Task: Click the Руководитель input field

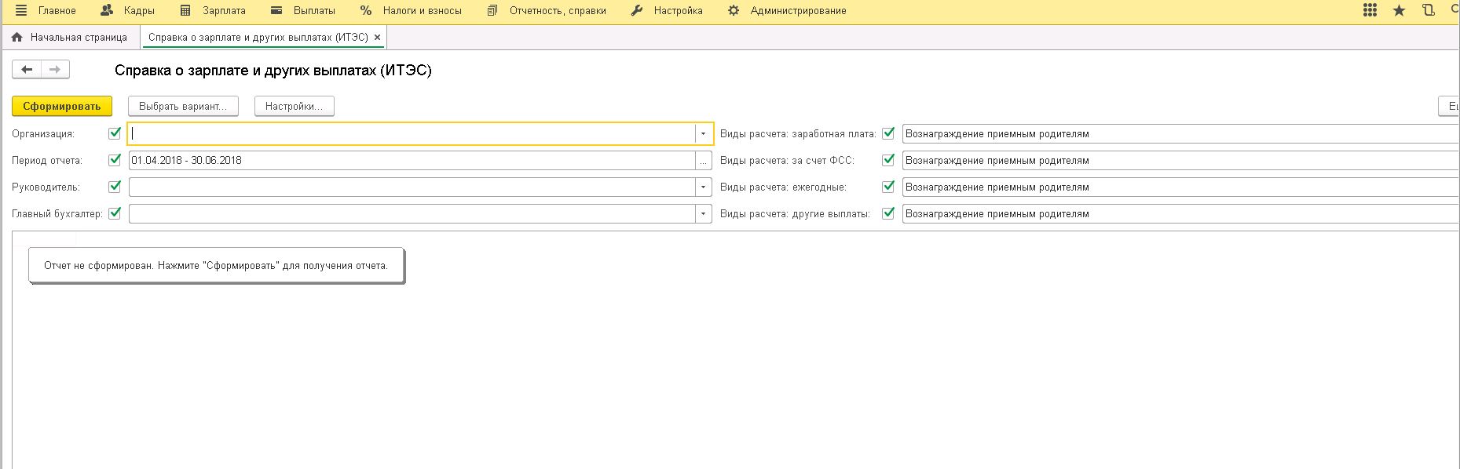Action: click(412, 187)
